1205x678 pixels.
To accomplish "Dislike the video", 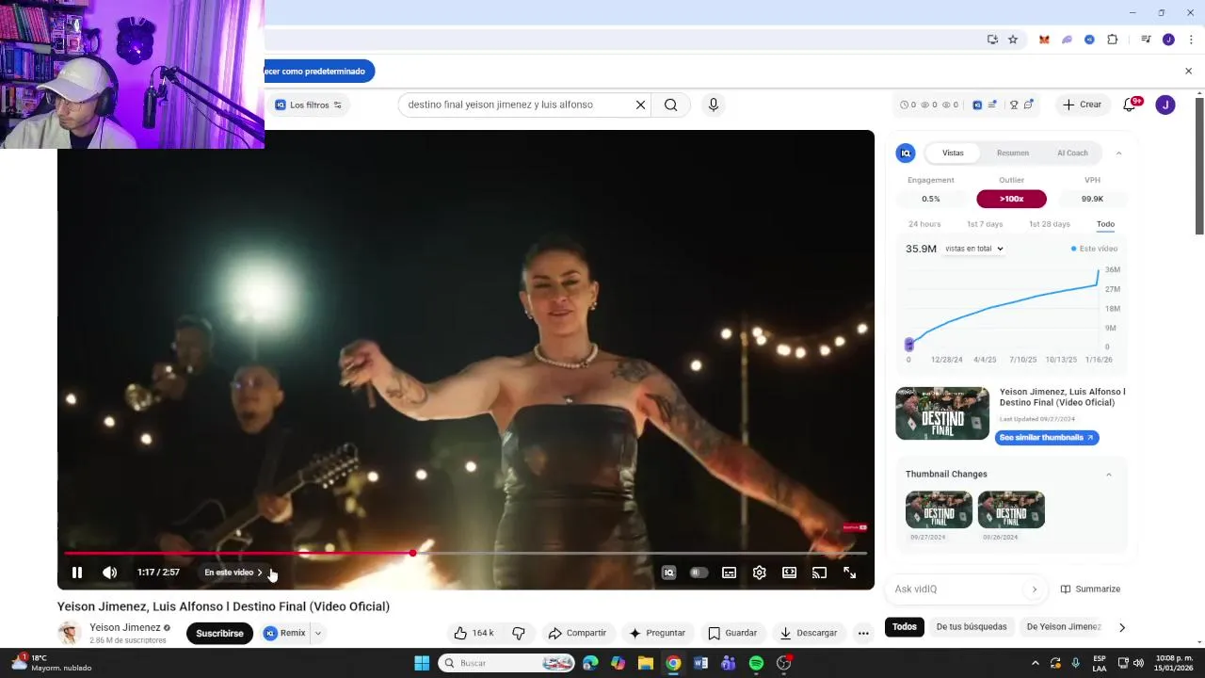I will click(518, 634).
